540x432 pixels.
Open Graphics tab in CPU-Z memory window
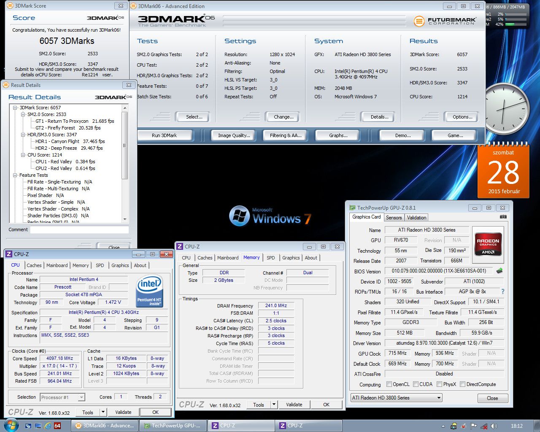click(x=291, y=258)
